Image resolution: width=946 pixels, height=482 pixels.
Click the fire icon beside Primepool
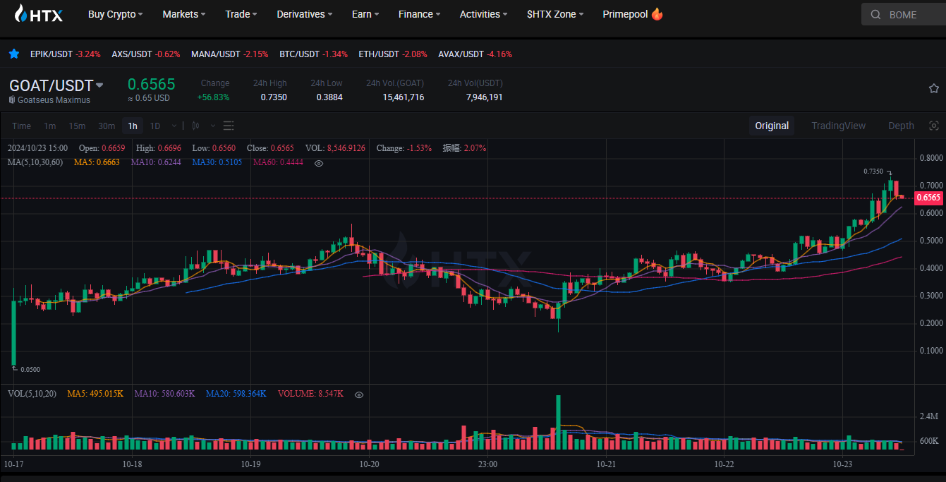coord(657,13)
